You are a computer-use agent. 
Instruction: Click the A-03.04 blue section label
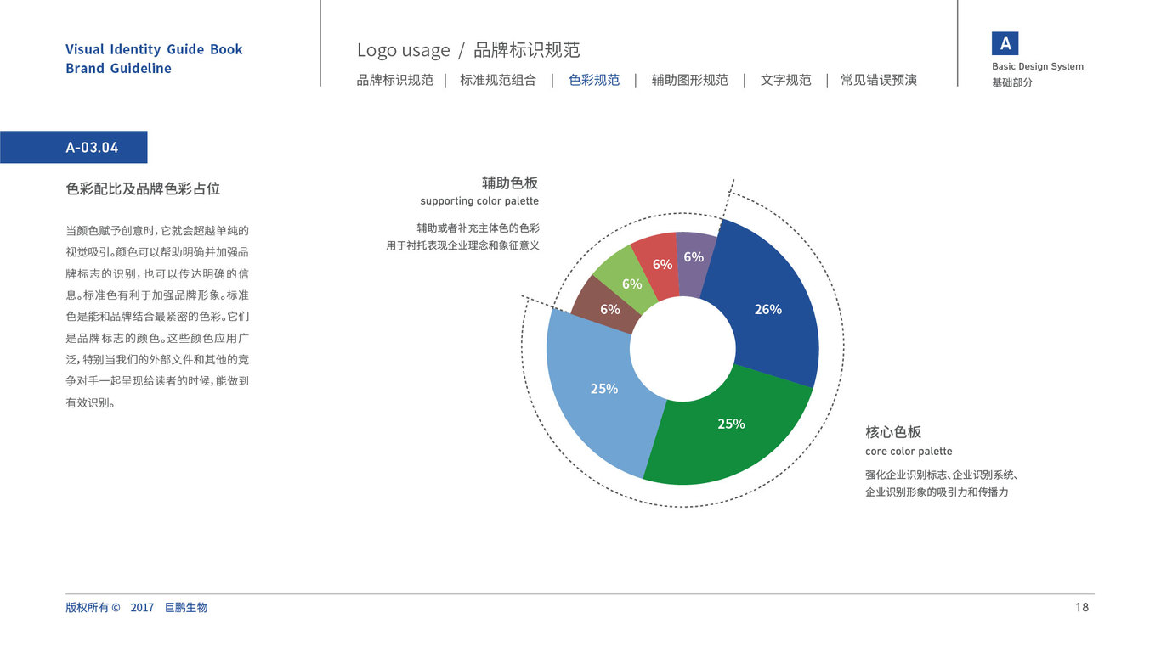(x=74, y=147)
